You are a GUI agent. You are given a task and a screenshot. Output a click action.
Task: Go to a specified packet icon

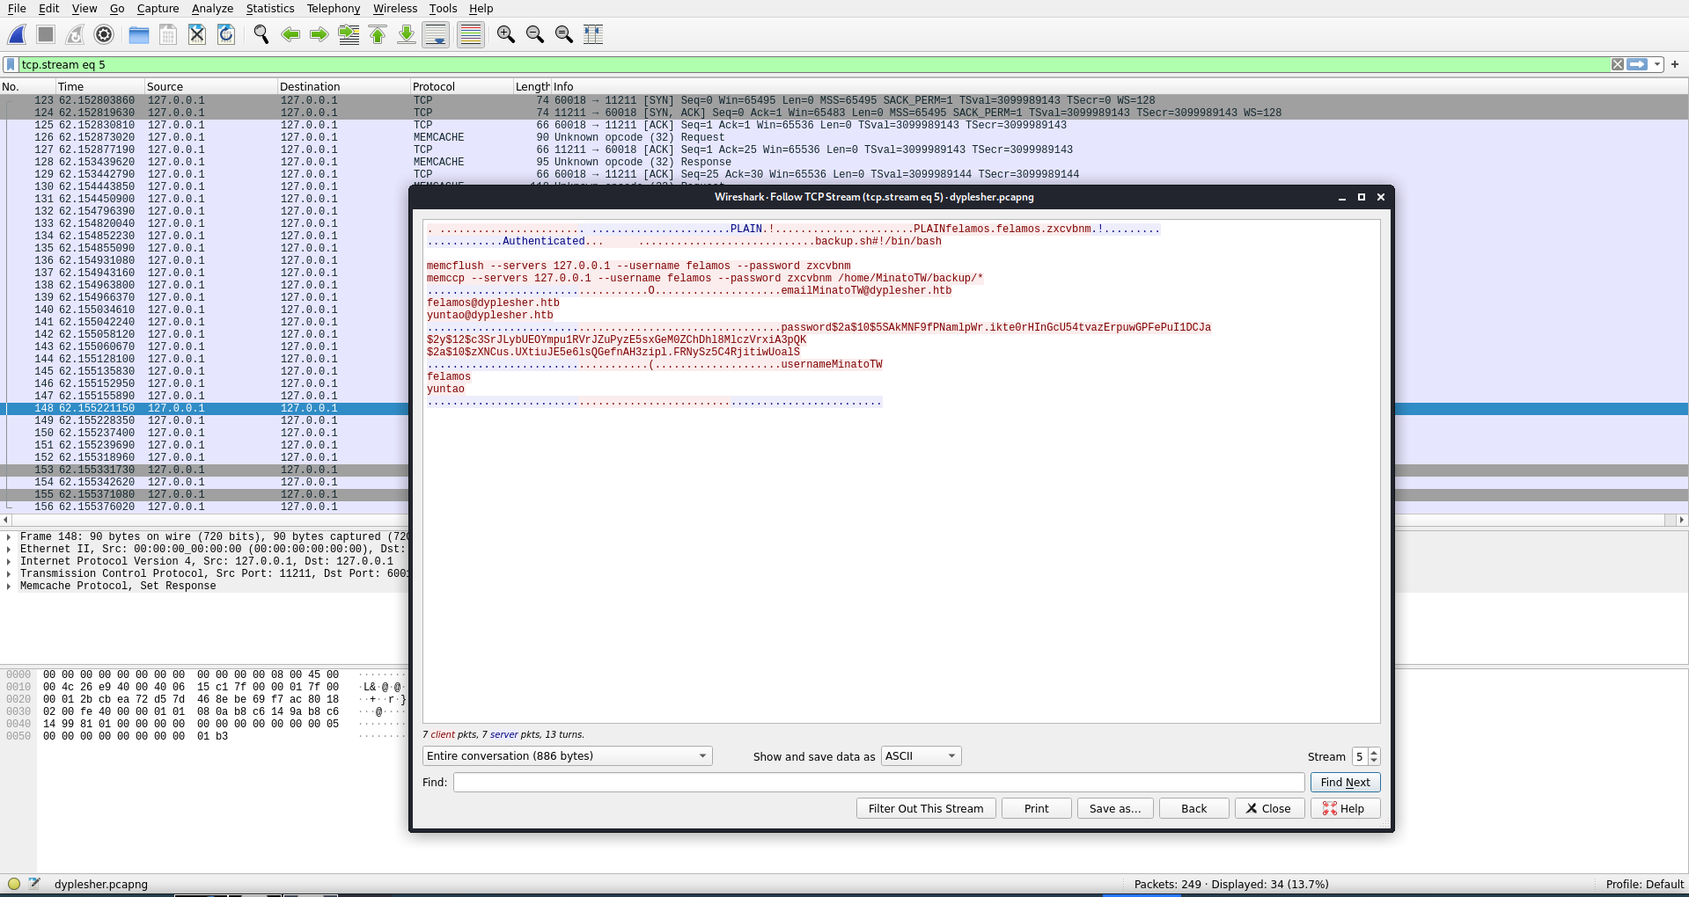click(349, 34)
